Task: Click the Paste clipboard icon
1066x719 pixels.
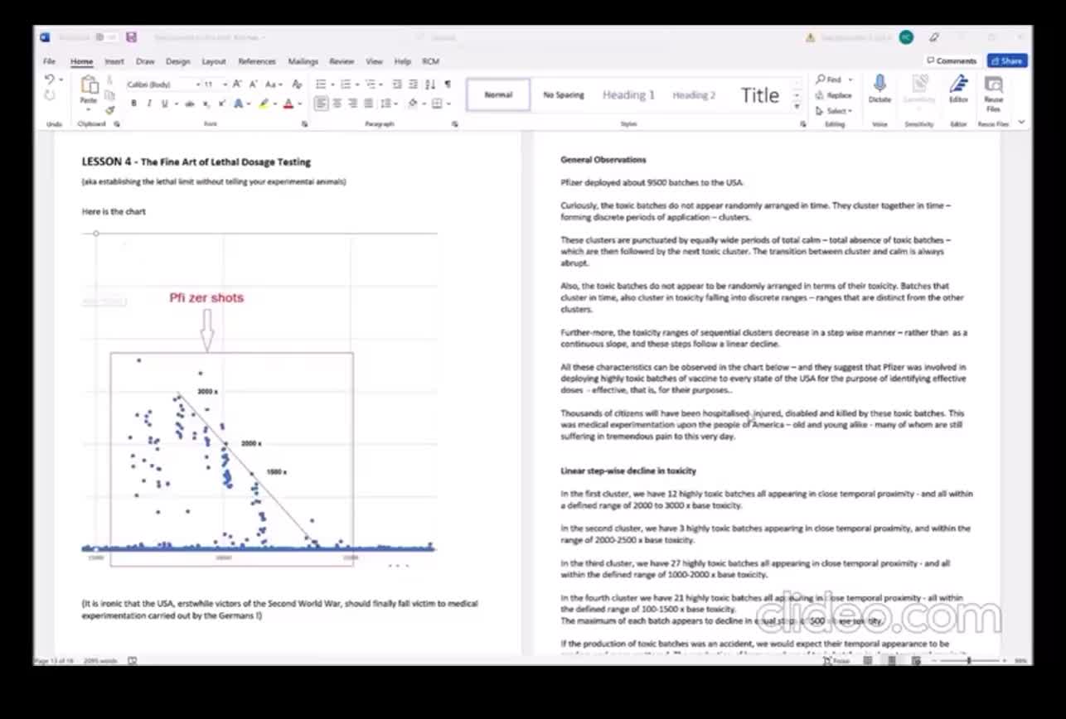Action: click(89, 84)
